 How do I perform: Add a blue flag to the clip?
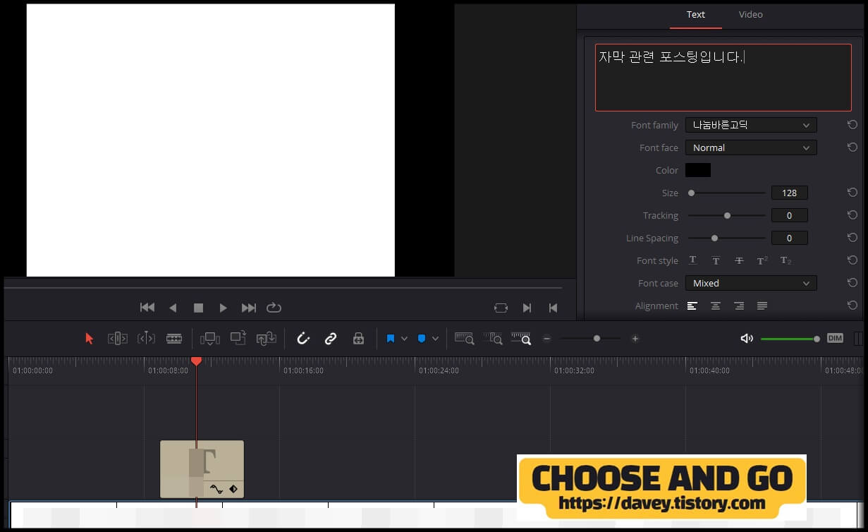(391, 339)
